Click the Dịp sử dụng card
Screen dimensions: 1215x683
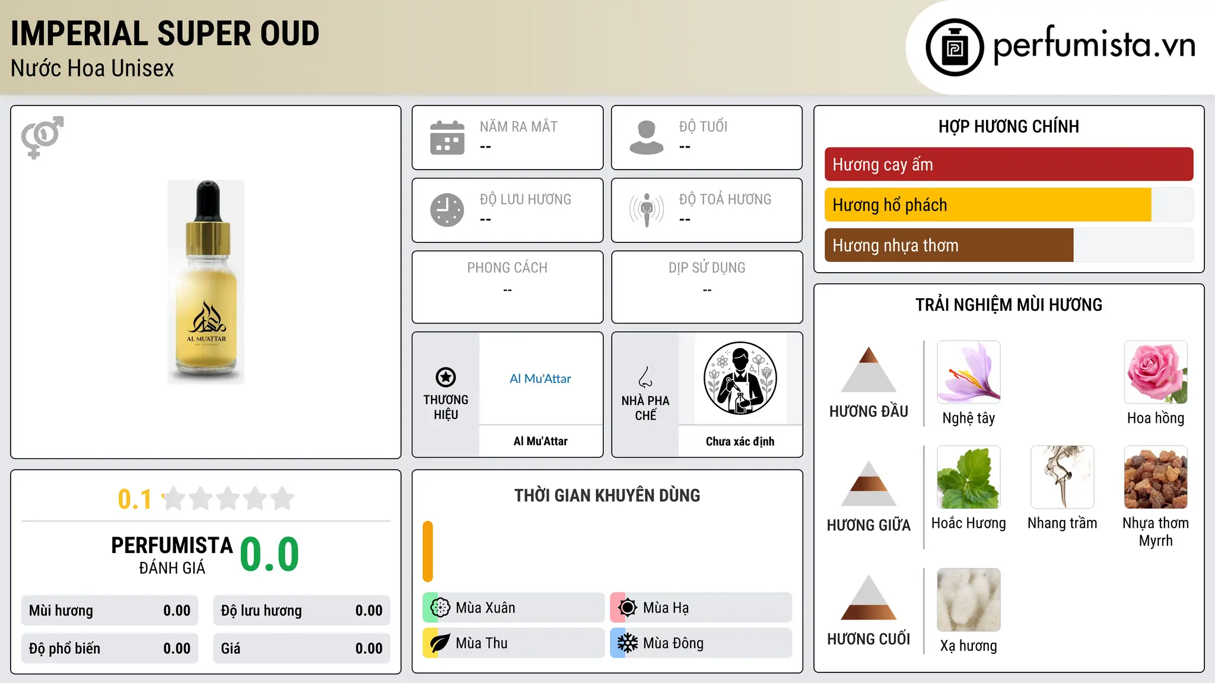tap(707, 287)
